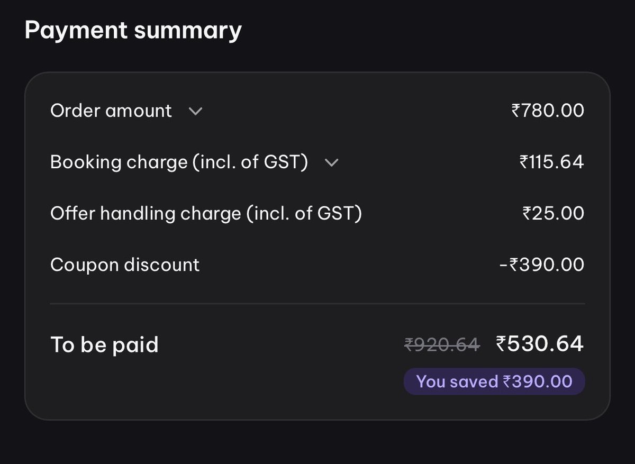Image resolution: width=635 pixels, height=464 pixels.
Task: Tap the Coupon discount label
Action: [x=125, y=265]
